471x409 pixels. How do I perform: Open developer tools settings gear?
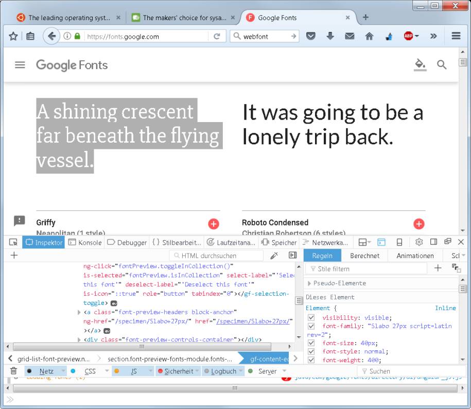(419, 242)
